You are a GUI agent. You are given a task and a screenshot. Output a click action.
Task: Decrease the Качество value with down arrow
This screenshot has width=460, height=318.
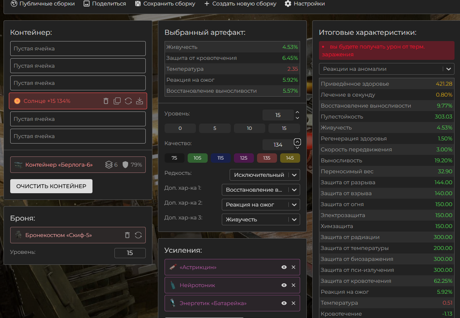[x=297, y=148]
